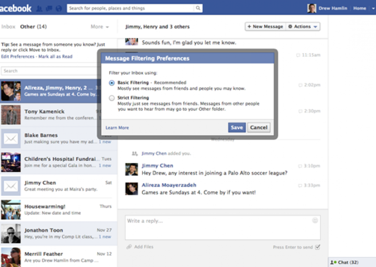
Task: Open Children's Hospital Fundrai... conversation
Action: 58,162
